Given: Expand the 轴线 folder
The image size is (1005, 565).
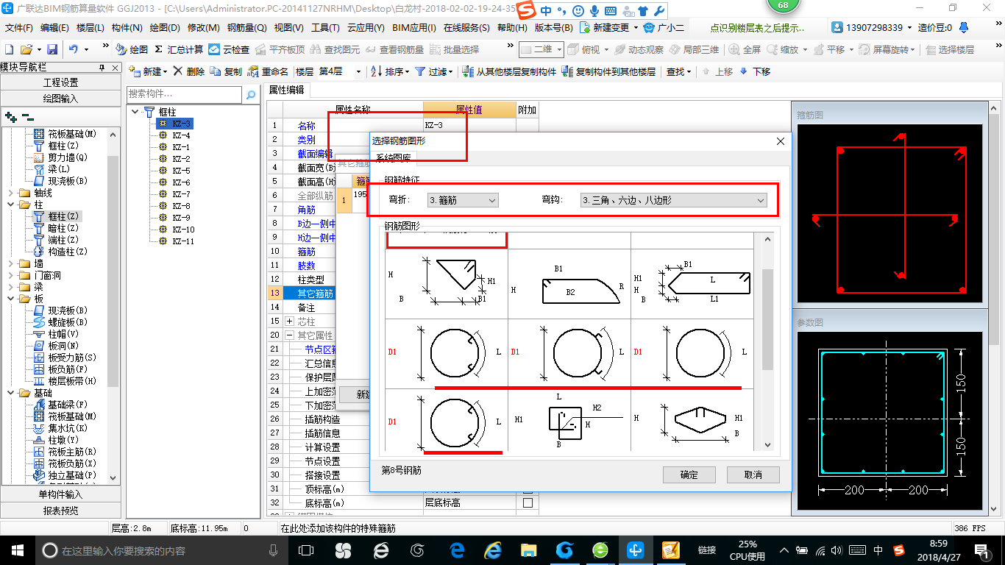Looking at the screenshot, I should point(10,193).
